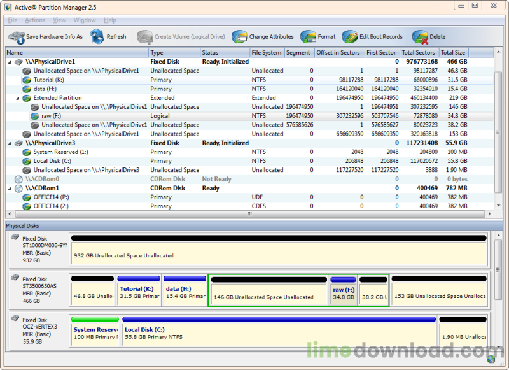The image size is (509, 370).
Task: Collapse the \\.\PhysicalDrive3 tree node
Action: [x=8, y=143]
